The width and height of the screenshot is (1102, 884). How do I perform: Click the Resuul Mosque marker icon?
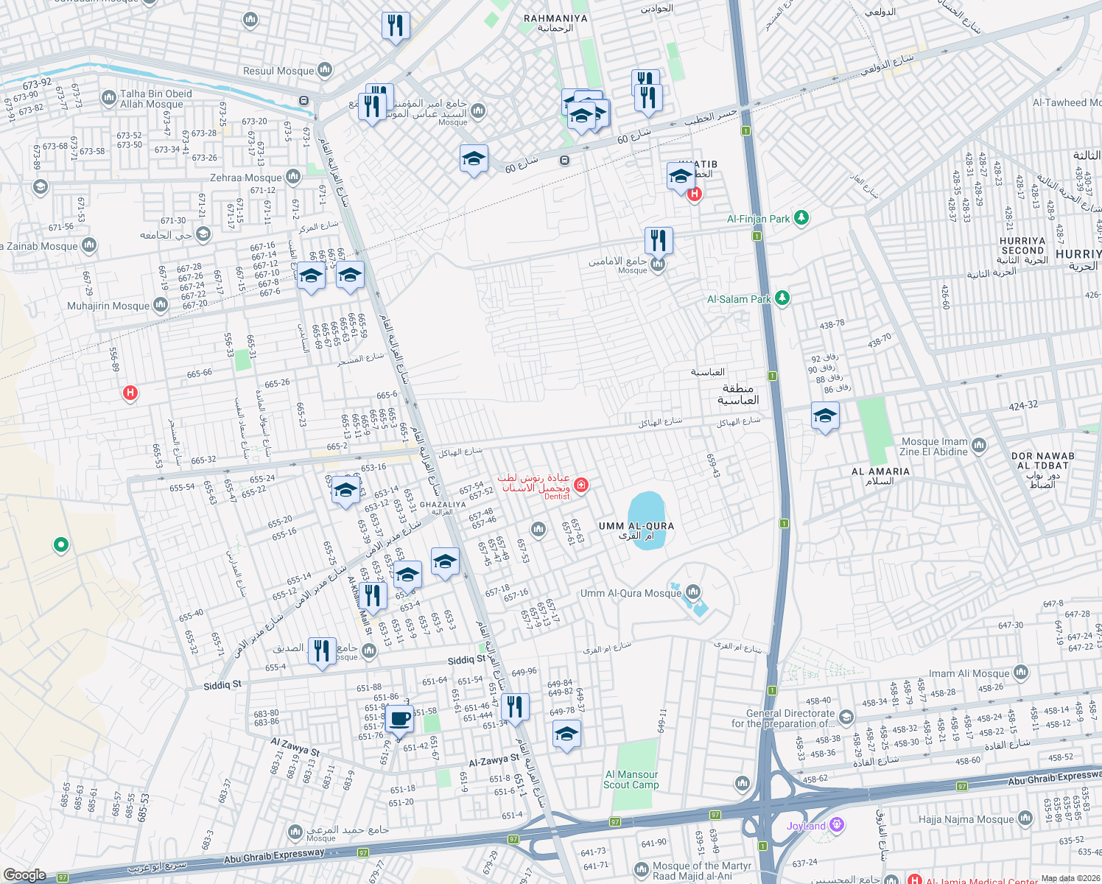(x=325, y=71)
